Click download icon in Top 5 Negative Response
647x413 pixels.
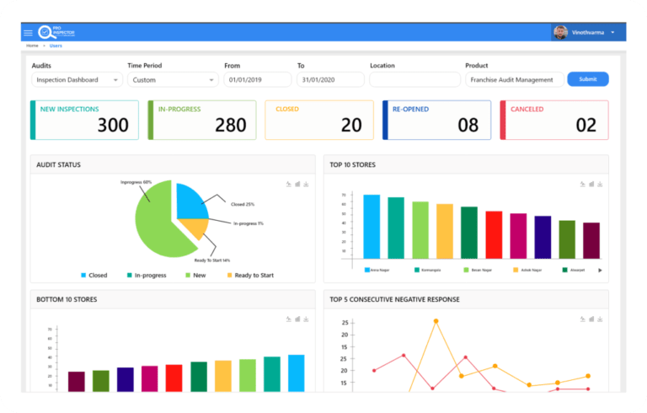coord(600,319)
